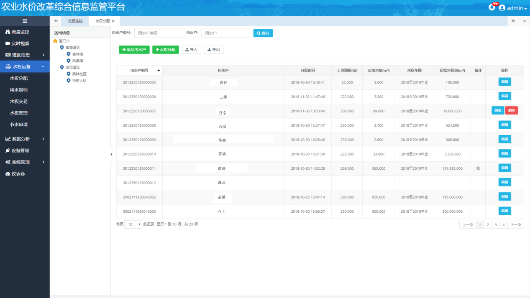Click the tab scroll-right double arrow
Screen dimensions: 530x298
(x=513, y=21)
